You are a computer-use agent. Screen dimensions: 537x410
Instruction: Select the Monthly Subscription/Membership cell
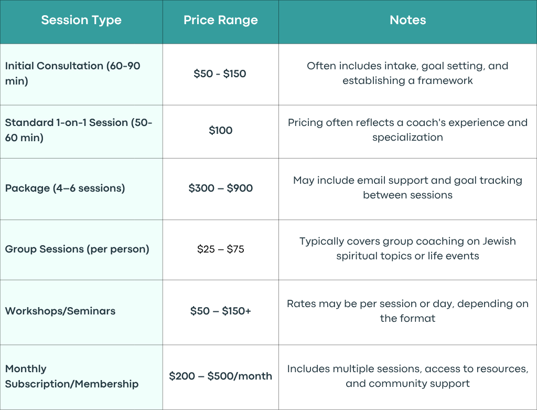pyautogui.click(x=81, y=377)
